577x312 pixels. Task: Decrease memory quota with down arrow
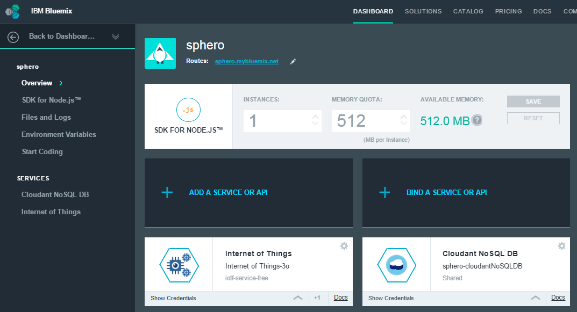coord(404,123)
